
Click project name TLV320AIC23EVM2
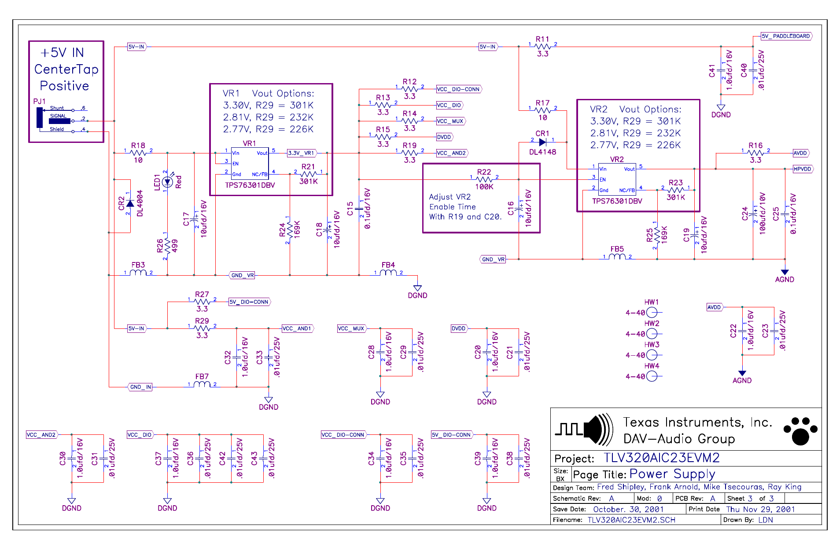(661, 458)
